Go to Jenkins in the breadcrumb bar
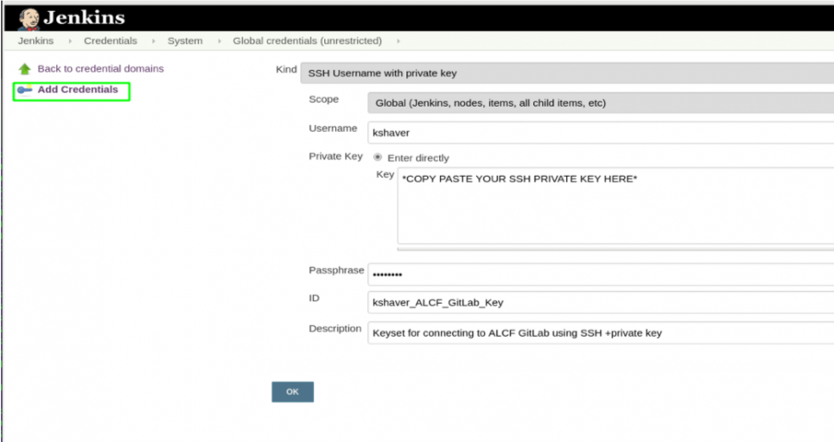 coord(35,41)
